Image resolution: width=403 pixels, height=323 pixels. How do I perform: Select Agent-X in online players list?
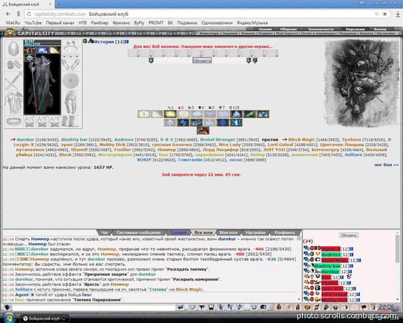(331, 249)
